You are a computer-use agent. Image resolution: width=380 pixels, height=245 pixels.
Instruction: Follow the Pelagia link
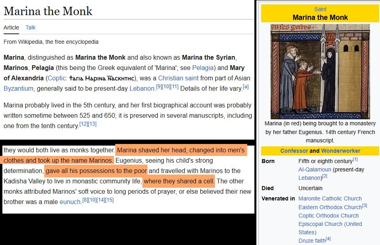pos(203,68)
